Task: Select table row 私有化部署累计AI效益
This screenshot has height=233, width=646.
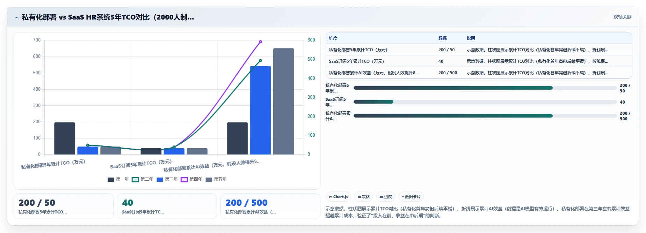Action: pyautogui.click(x=479, y=73)
